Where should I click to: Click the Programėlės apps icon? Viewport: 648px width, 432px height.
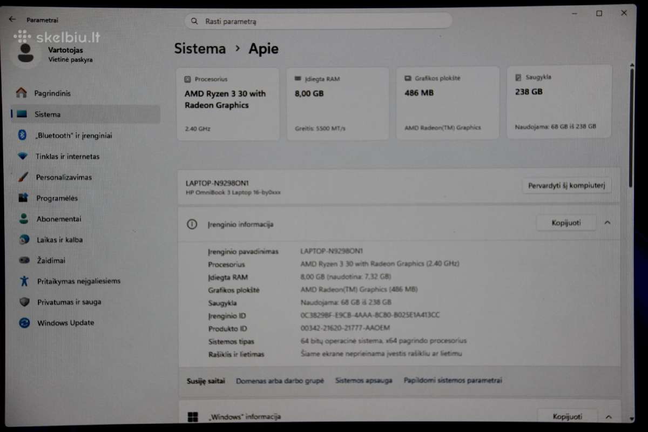23,198
